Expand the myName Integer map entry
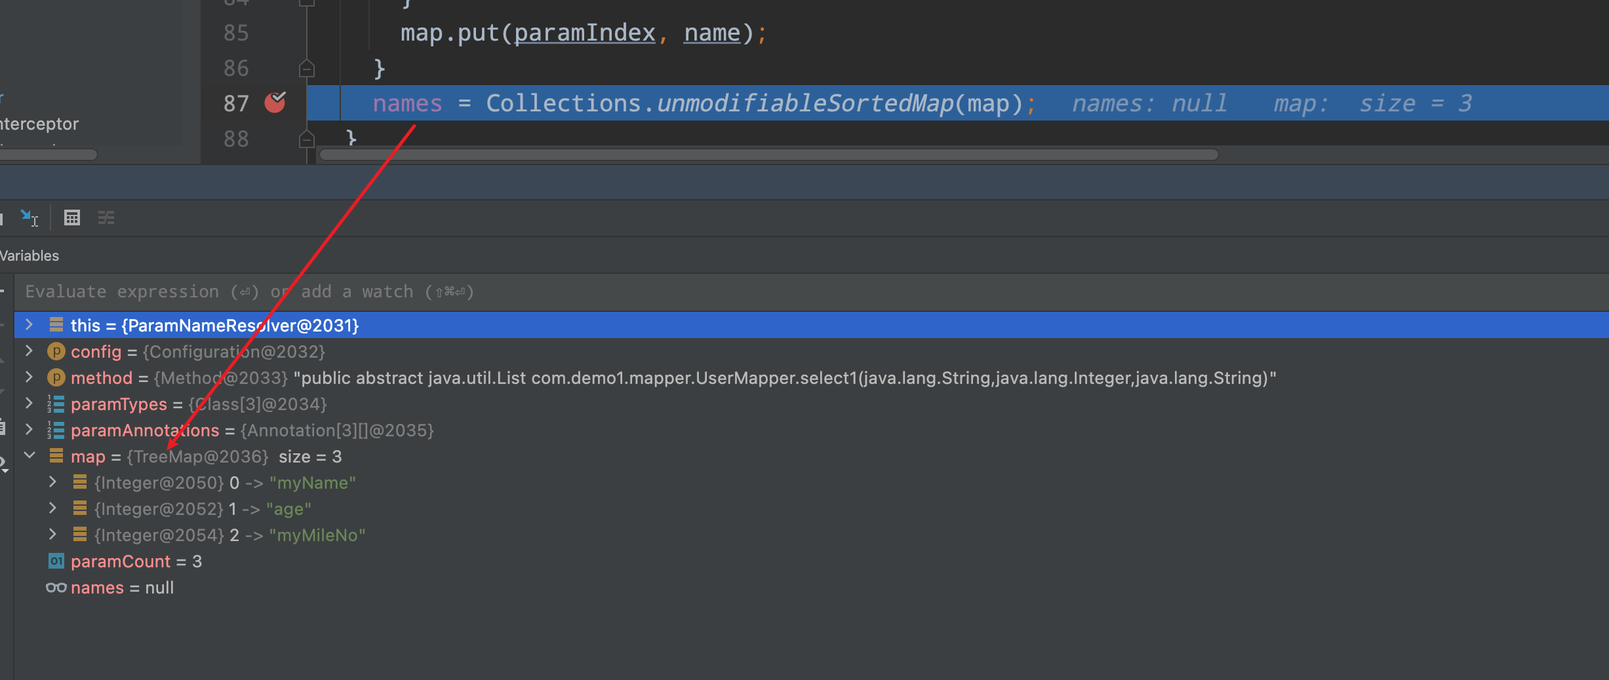The image size is (1609, 680). click(53, 483)
